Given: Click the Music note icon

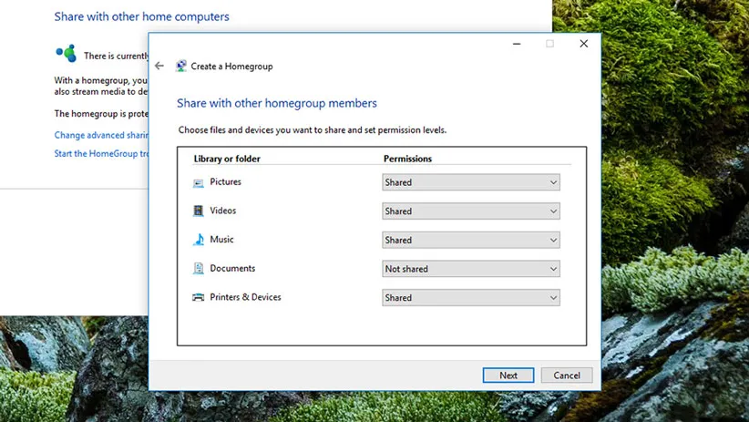Looking at the screenshot, I should point(199,240).
